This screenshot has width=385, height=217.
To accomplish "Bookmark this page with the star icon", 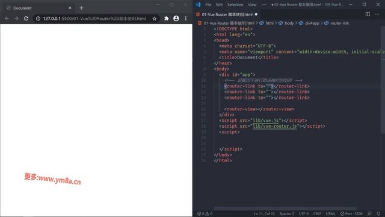I will pos(155,19).
